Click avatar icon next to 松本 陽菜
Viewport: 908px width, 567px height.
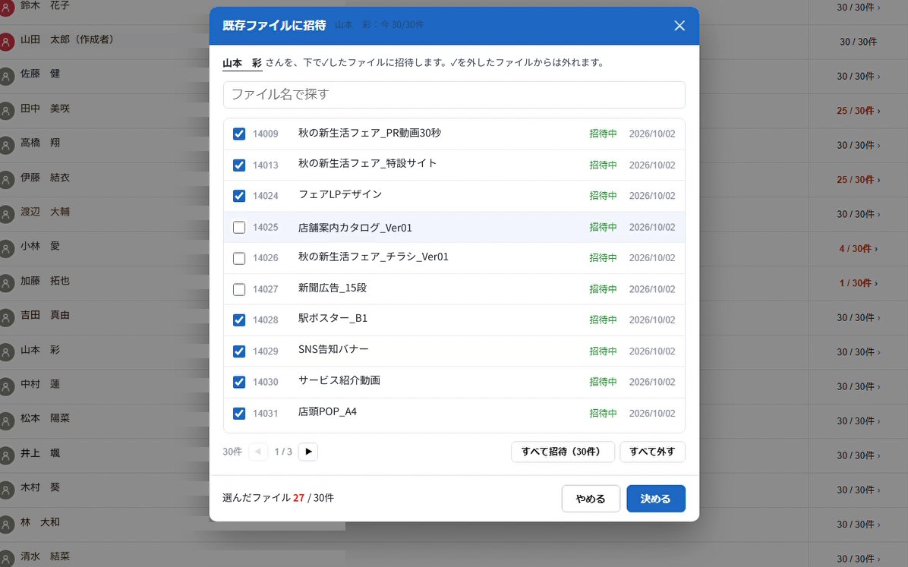[x=6, y=421]
